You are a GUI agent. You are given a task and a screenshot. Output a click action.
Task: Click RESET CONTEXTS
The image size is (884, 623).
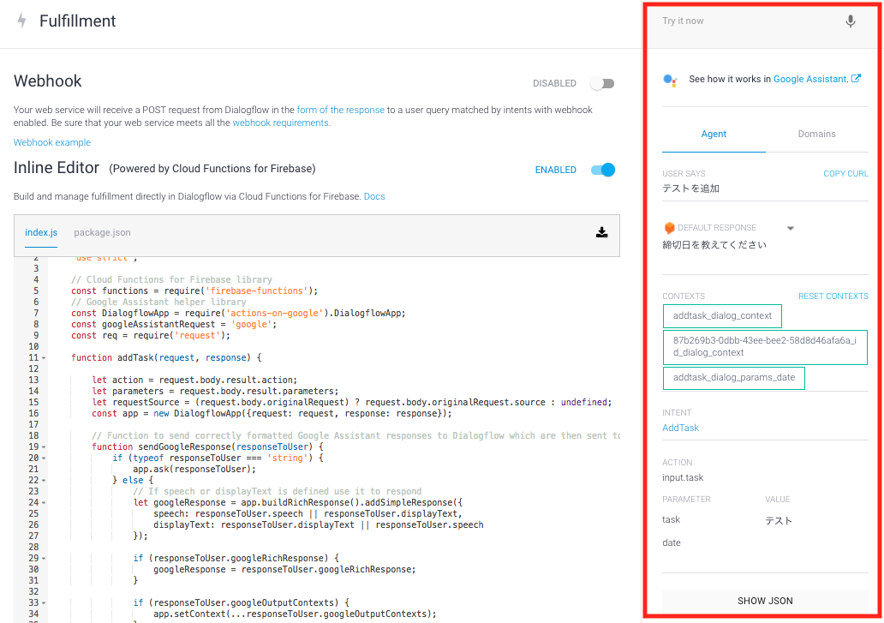click(x=833, y=296)
